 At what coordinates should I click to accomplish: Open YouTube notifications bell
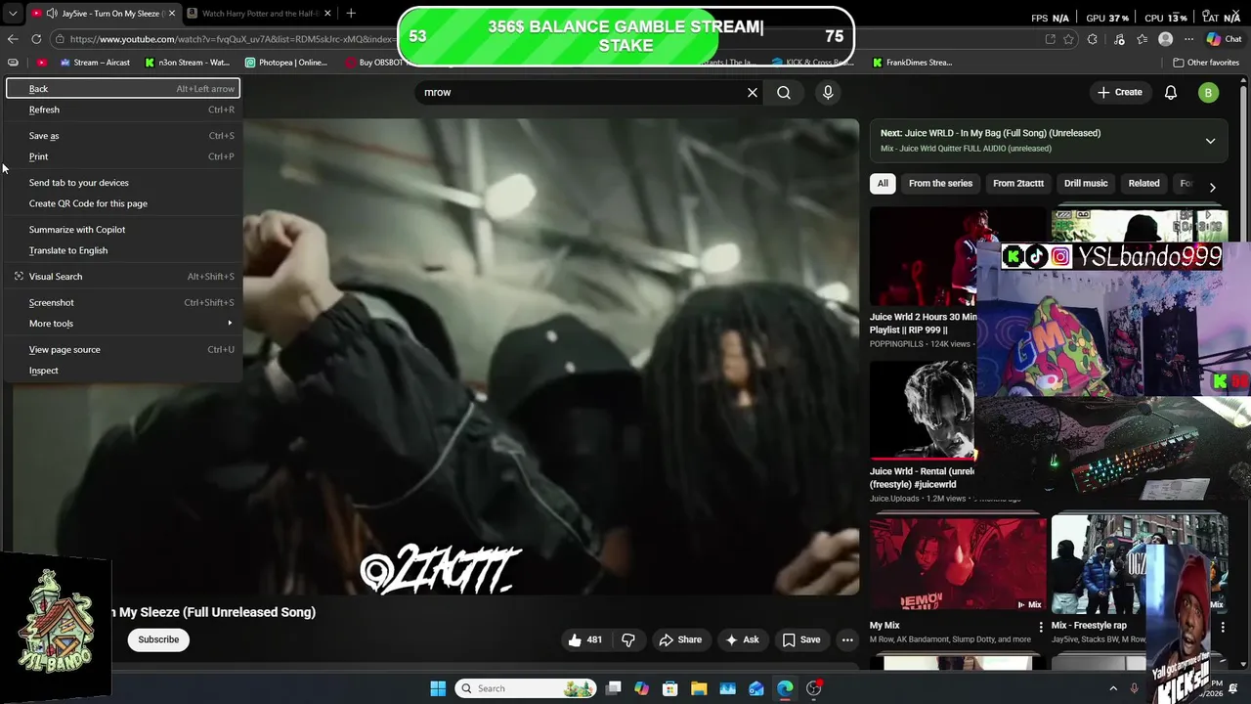pyautogui.click(x=1171, y=92)
